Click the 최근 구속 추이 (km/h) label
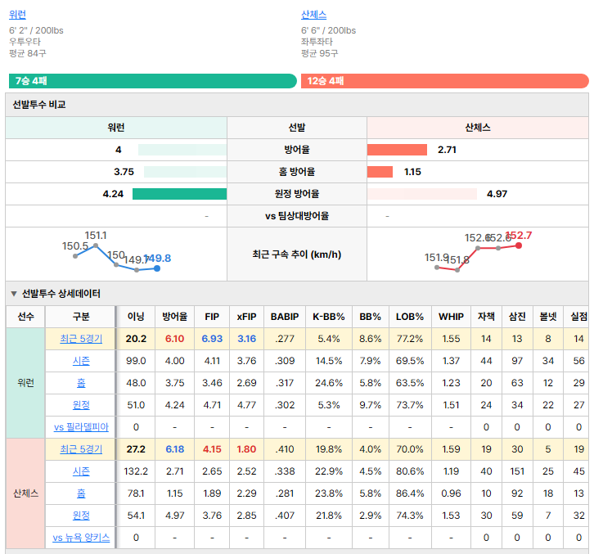This screenshot has width=594, height=554. click(297, 254)
